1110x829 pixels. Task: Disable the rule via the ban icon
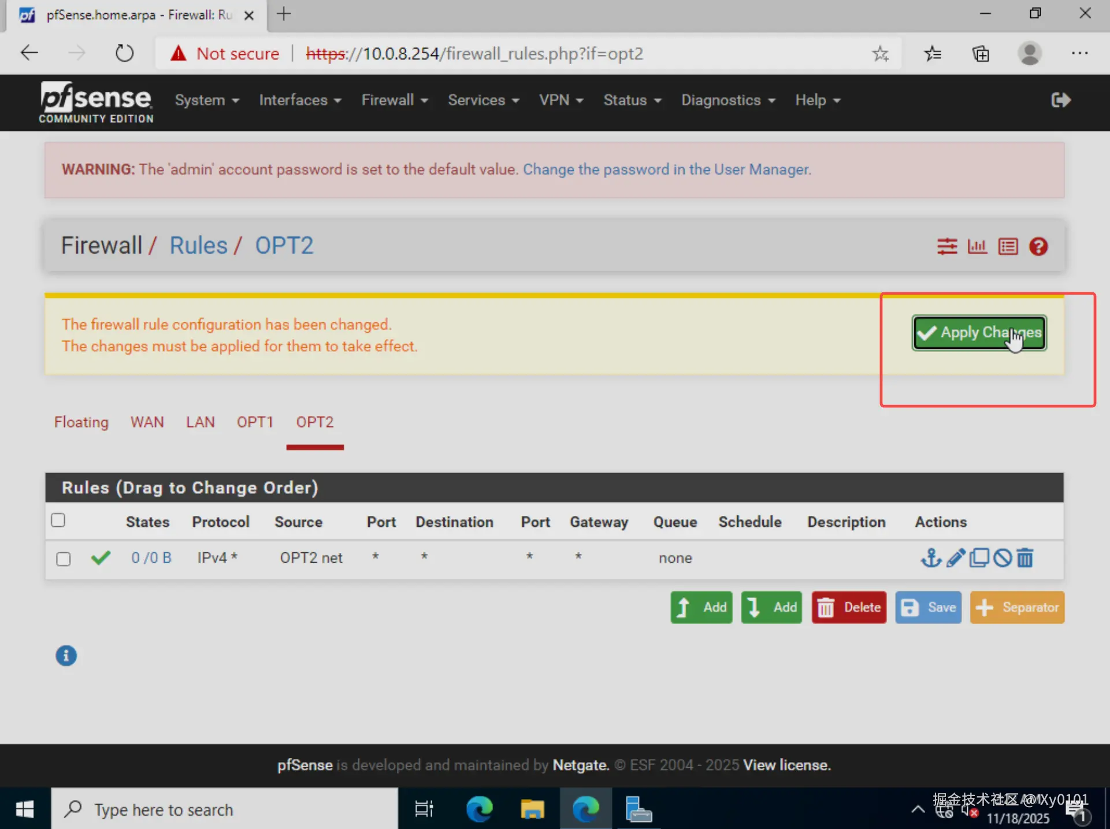(1003, 558)
